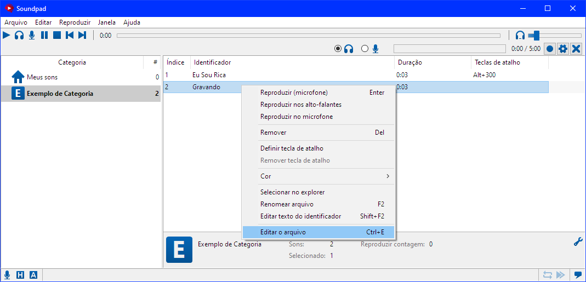This screenshot has height=282, width=586.
Task: Click the headphone volume slider
Action: (x=554, y=36)
